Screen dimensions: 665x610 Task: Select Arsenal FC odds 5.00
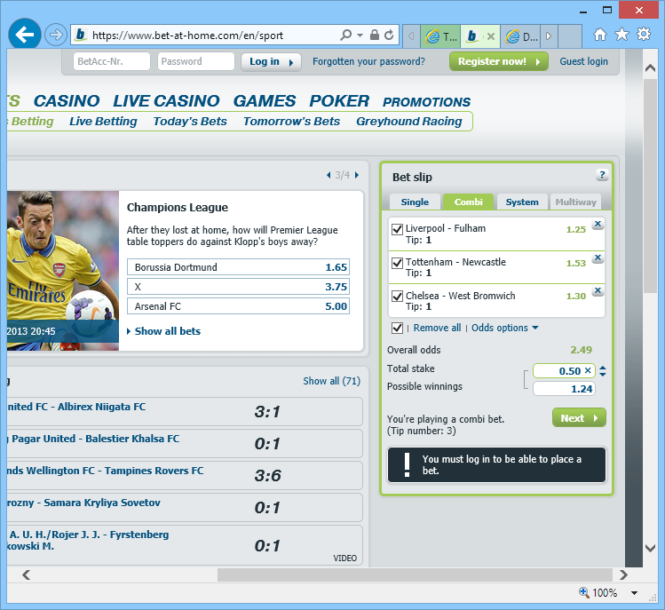click(x=238, y=306)
